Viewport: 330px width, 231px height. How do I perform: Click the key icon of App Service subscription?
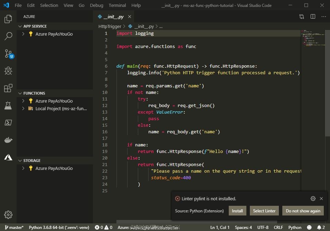pos(31,34)
